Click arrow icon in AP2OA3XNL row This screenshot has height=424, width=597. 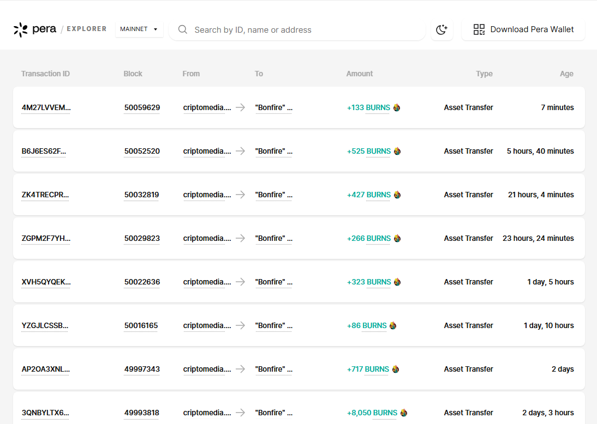240,370
